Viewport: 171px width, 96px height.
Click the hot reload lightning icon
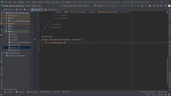(x=135, y=6)
